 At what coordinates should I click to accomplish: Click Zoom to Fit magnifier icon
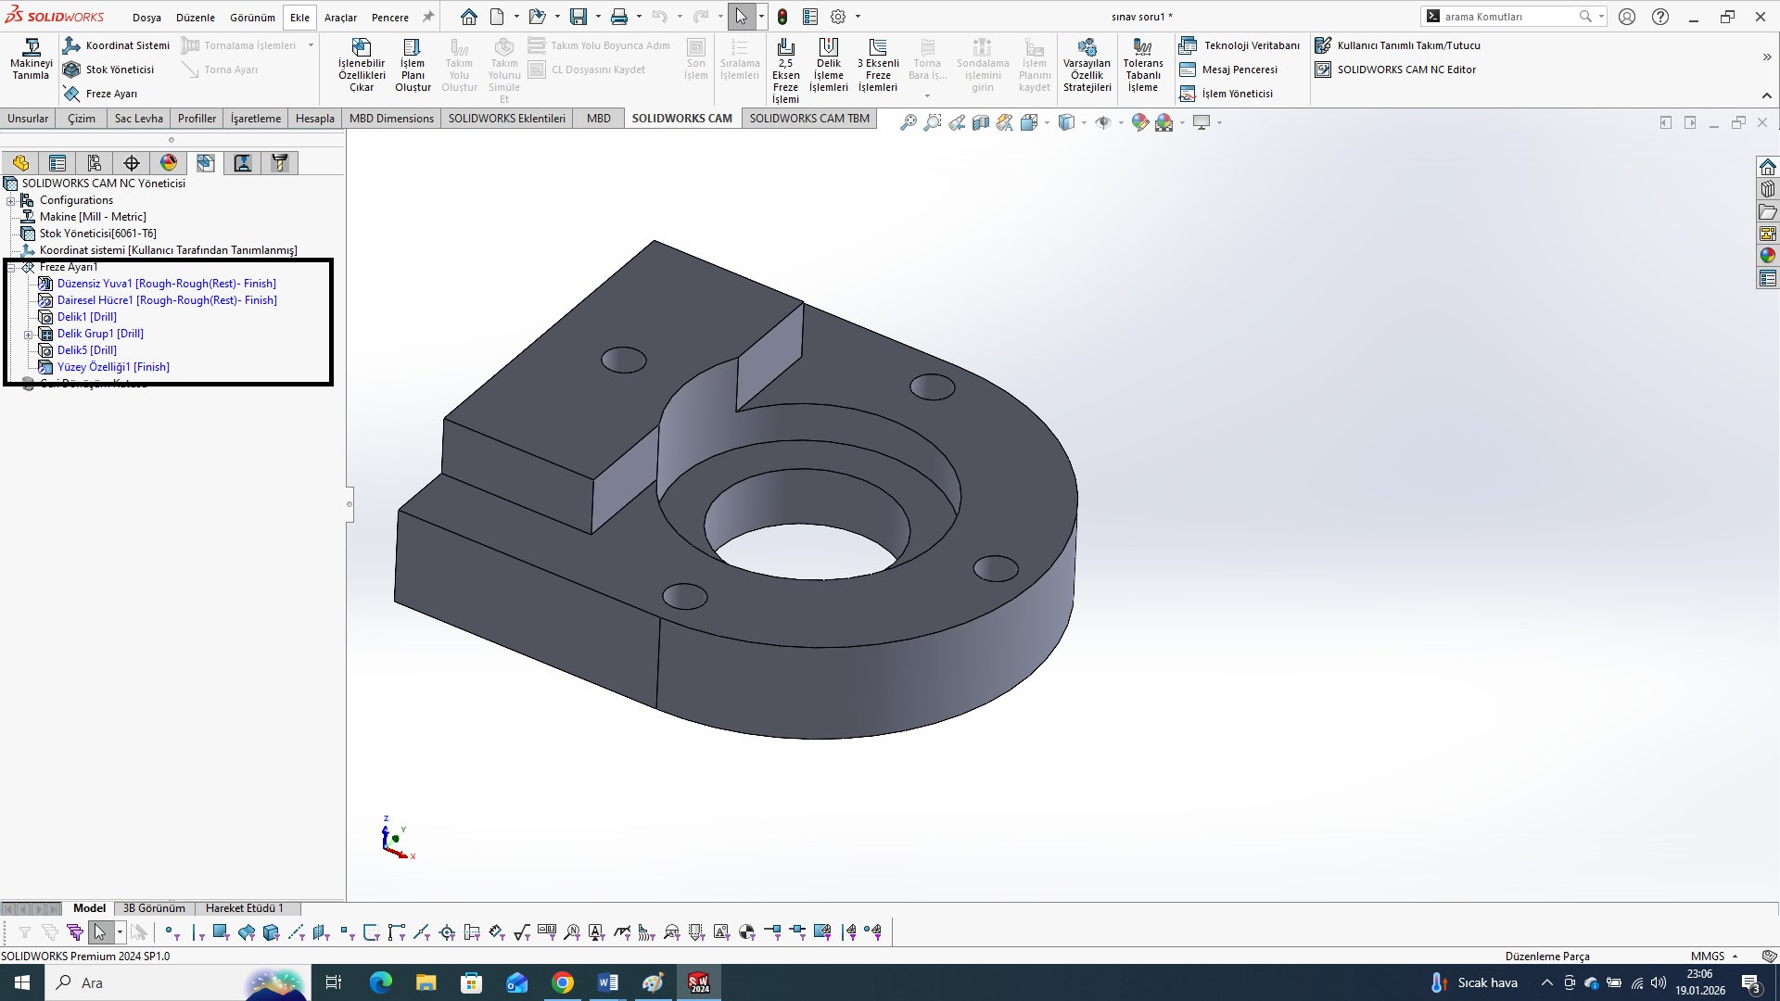coord(909,122)
